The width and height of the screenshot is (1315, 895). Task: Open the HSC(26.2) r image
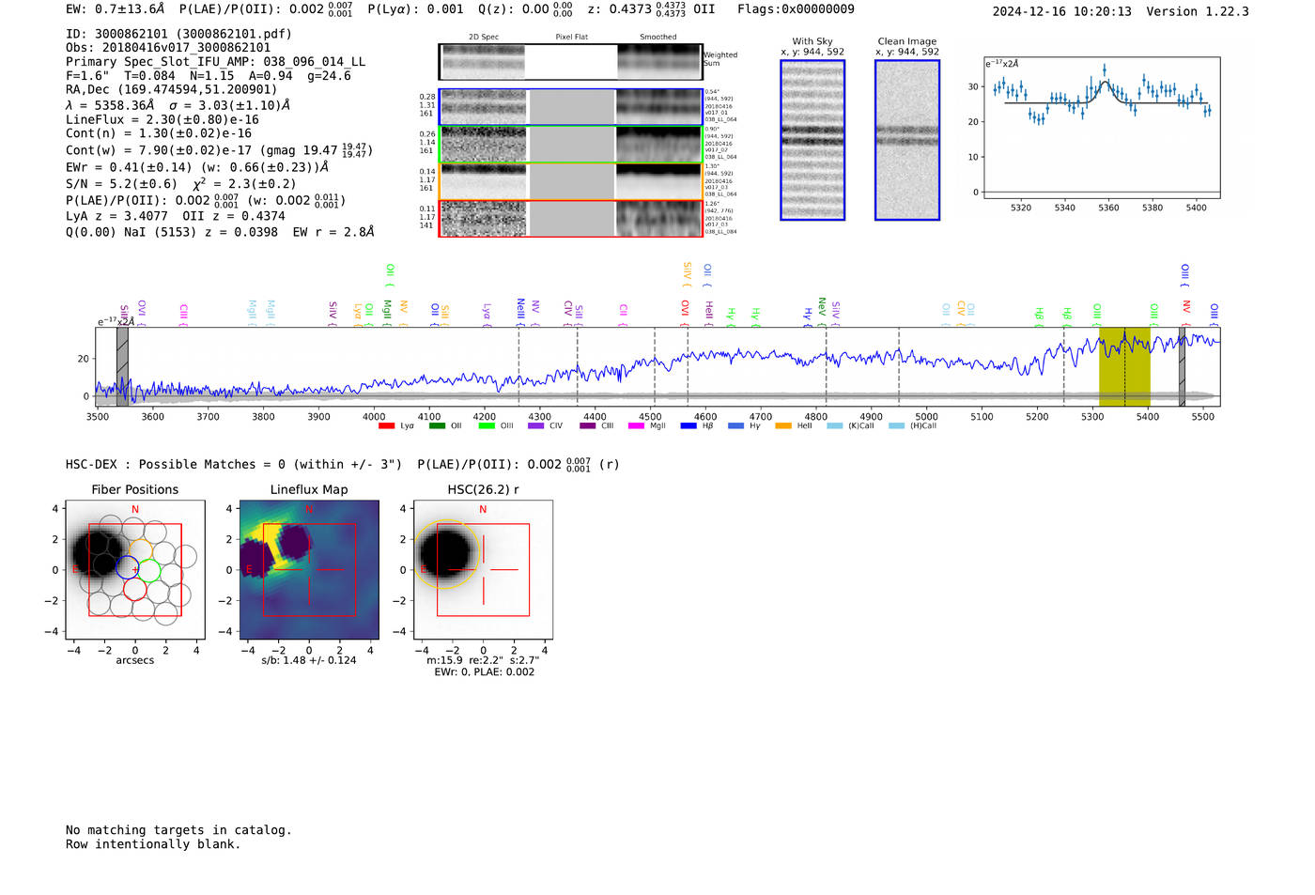coord(483,570)
